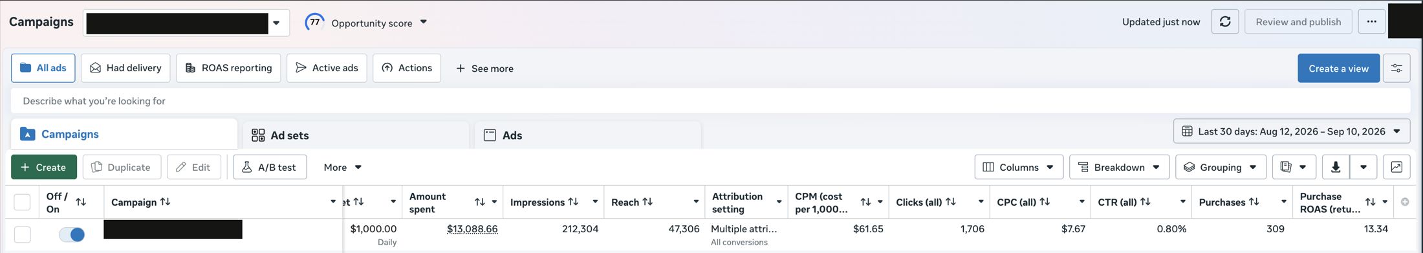Open the More actions dropdown
Screen dimensions: 1423x253
pos(342,167)
